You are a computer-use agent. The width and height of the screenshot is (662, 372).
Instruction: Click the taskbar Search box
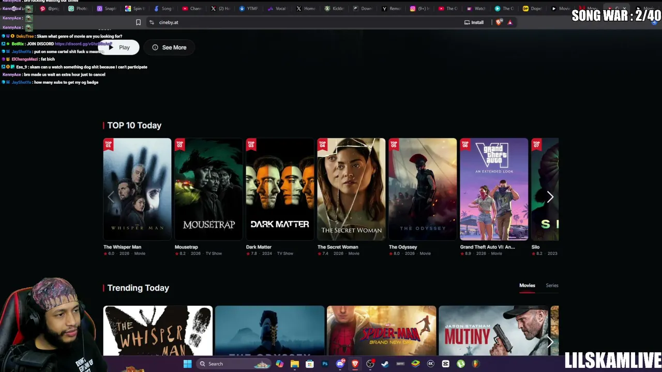coord(234,364)
